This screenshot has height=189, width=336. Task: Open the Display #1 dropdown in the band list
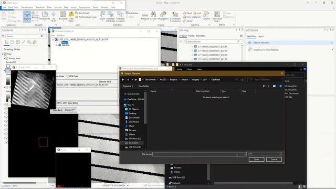click(x=70, y=110)
